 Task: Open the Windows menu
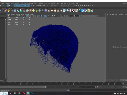click(x=7, y=3)
